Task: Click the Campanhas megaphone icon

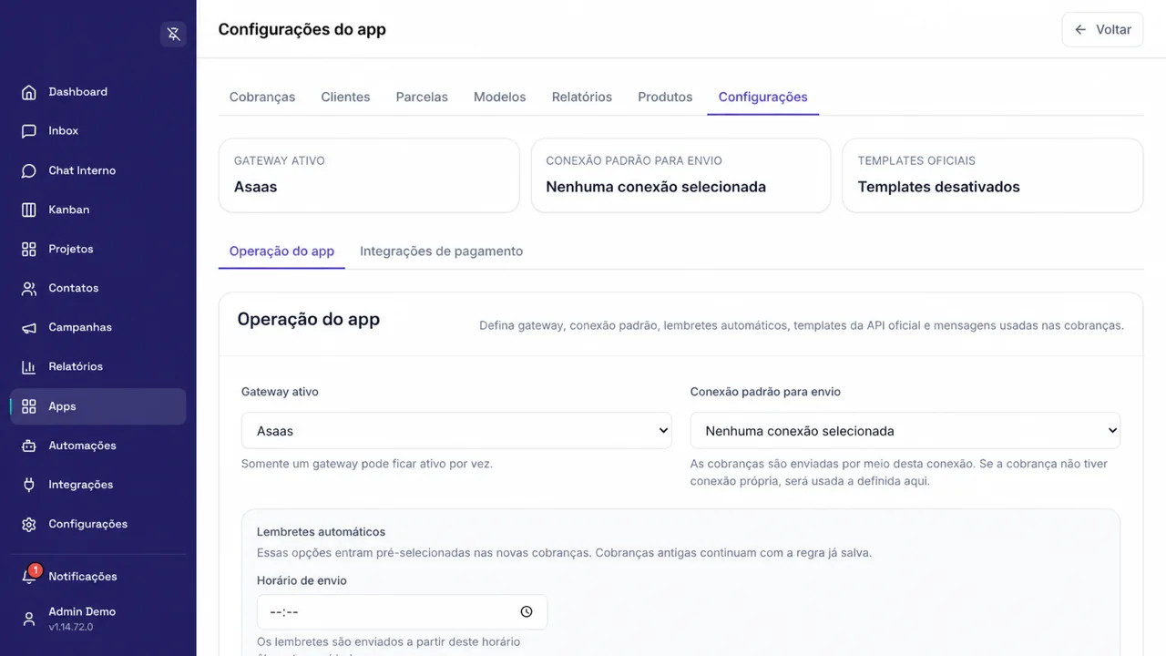Action: click(x=29, y=327)
